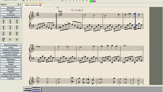Select the 3/4 time signature

[x=17, y=21]
